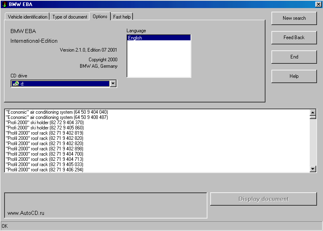Go to the Fast help tab
This screenshot has width=323, height=231.
pos(122,17)
